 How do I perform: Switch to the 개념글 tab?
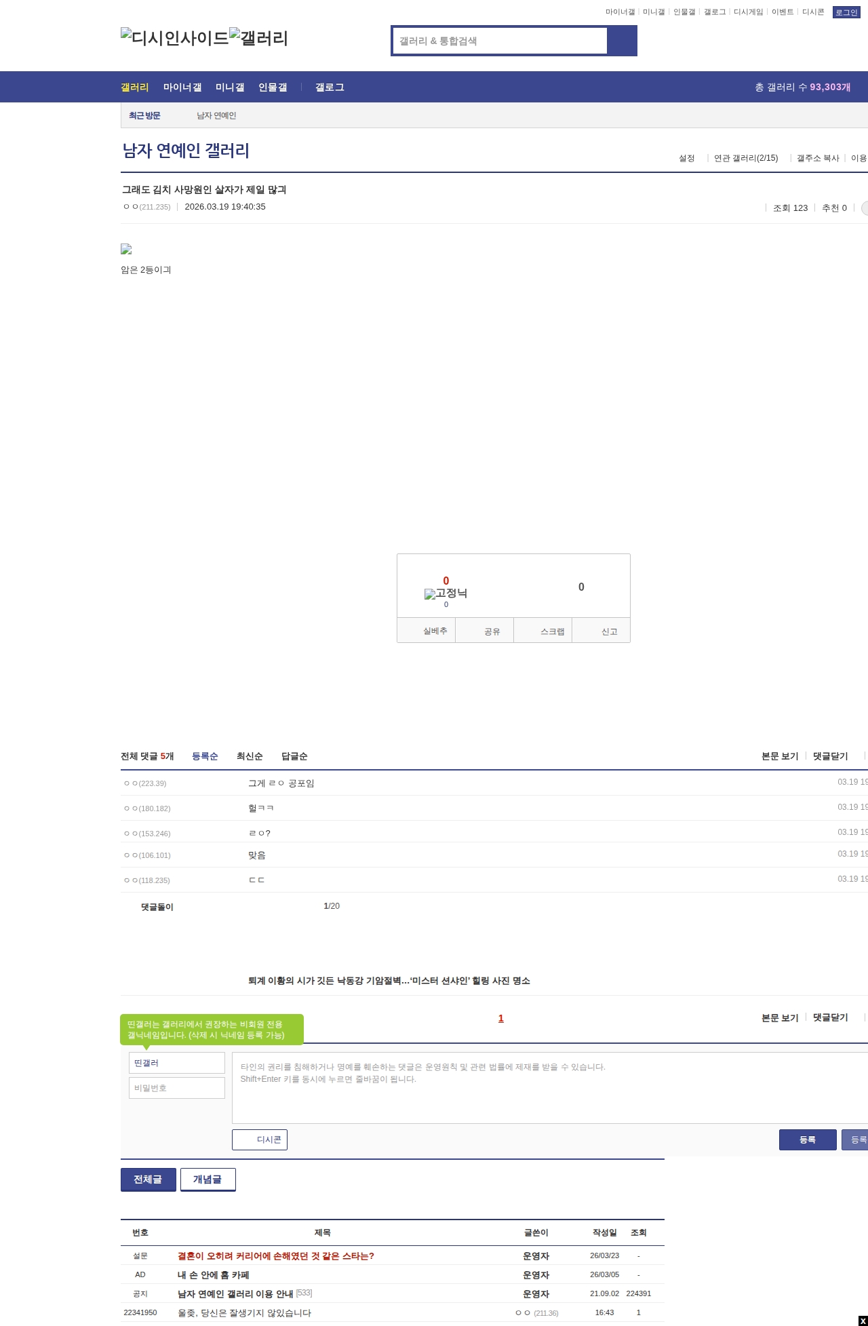(208, 1179)
